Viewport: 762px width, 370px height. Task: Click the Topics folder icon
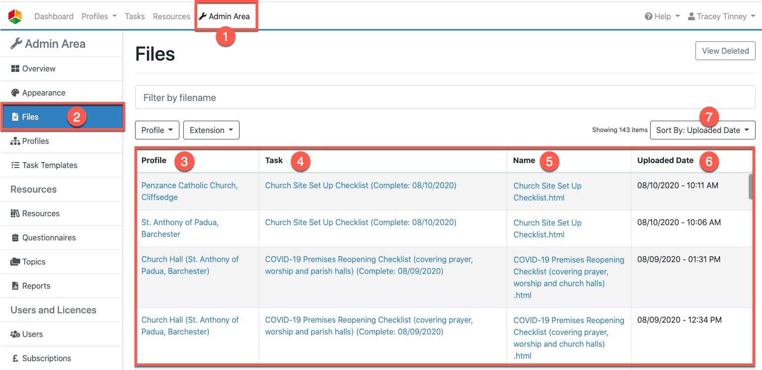click(15, 262)
